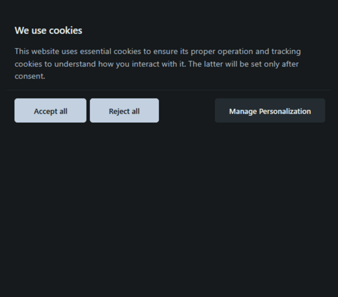
Task: Click the "tracking cookies" phrase in the notice
Action: 286,51
